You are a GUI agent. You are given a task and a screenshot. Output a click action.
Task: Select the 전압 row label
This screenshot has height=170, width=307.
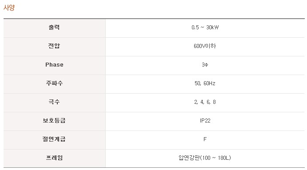tap(54, 46)
